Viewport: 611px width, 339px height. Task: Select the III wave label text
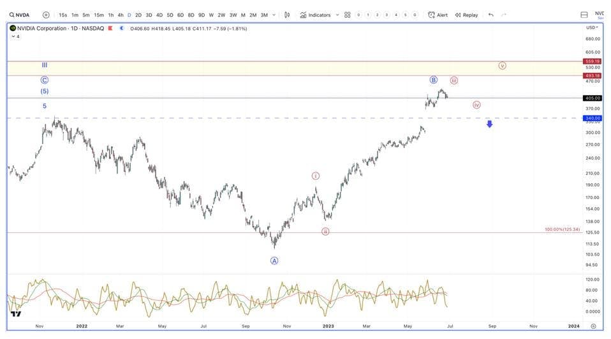click(x=45, y=65)
